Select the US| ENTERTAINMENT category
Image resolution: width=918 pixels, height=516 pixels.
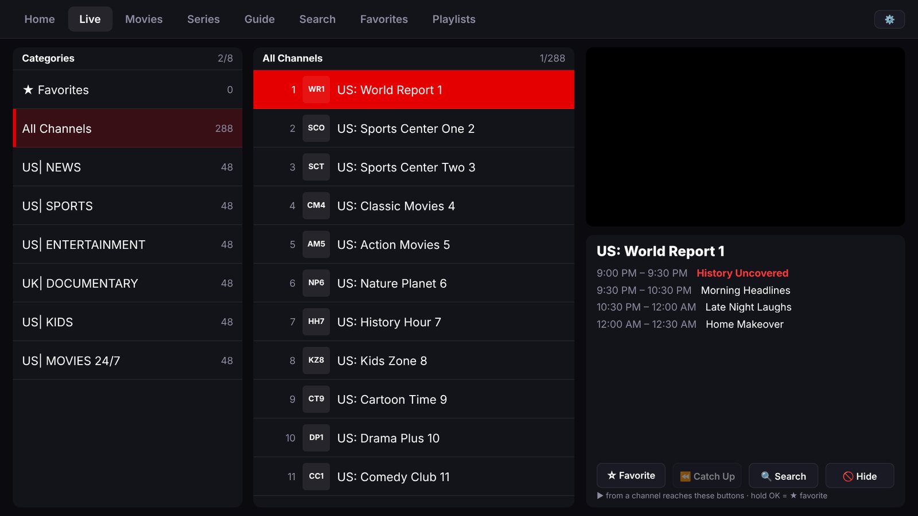[127, 244]
